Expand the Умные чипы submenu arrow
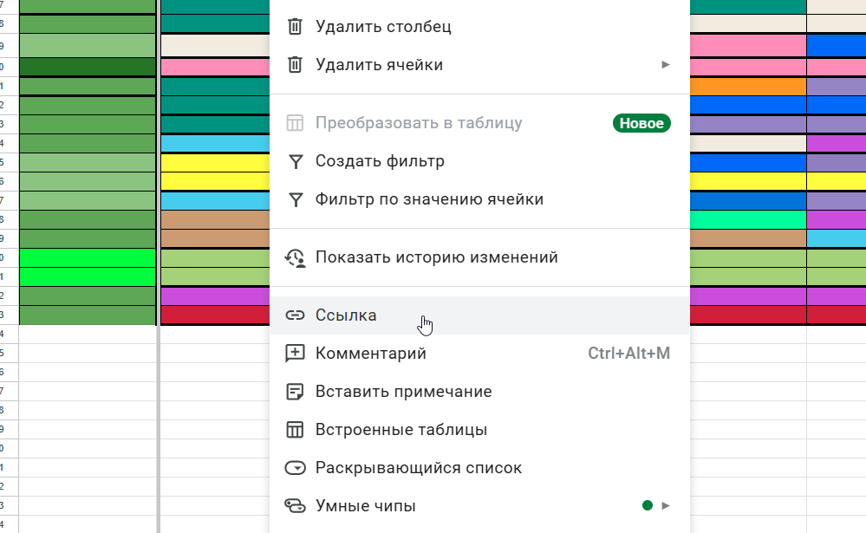This screenshot has width=866, height=533. (666, 505)
